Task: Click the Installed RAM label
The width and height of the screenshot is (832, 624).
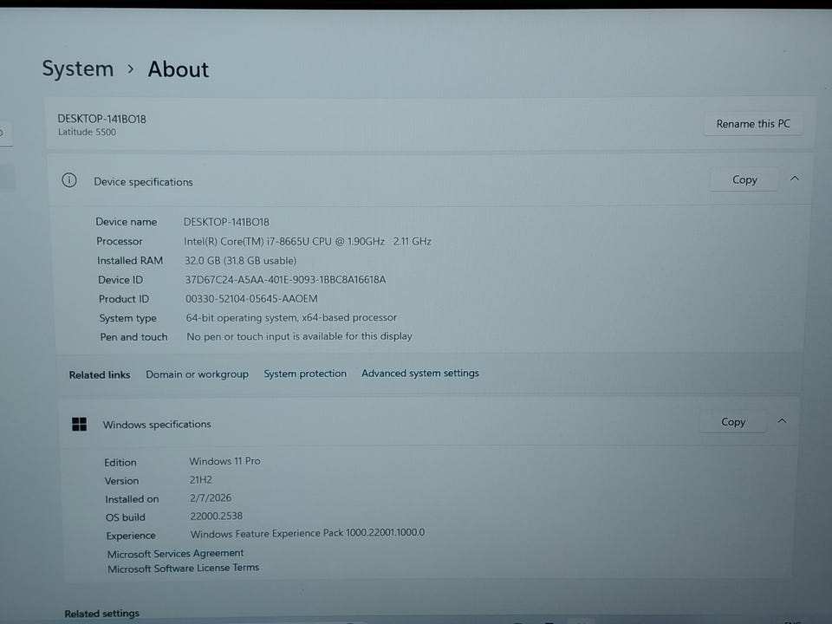Action: tap(130, 261)
